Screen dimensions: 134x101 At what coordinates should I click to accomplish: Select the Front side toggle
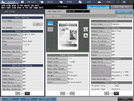pyautogui.click(x=50, y=23)
